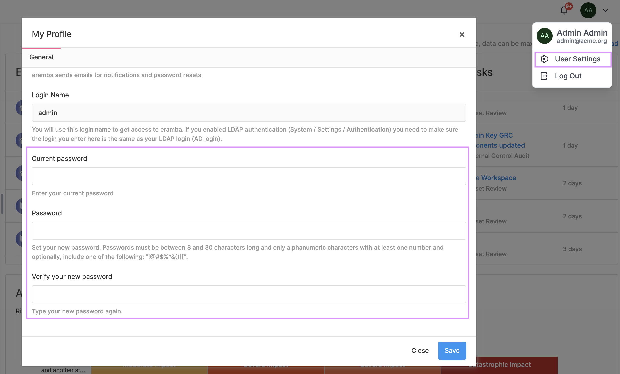
Task: Click the Log Out exit icon
Action: (544, 76)
